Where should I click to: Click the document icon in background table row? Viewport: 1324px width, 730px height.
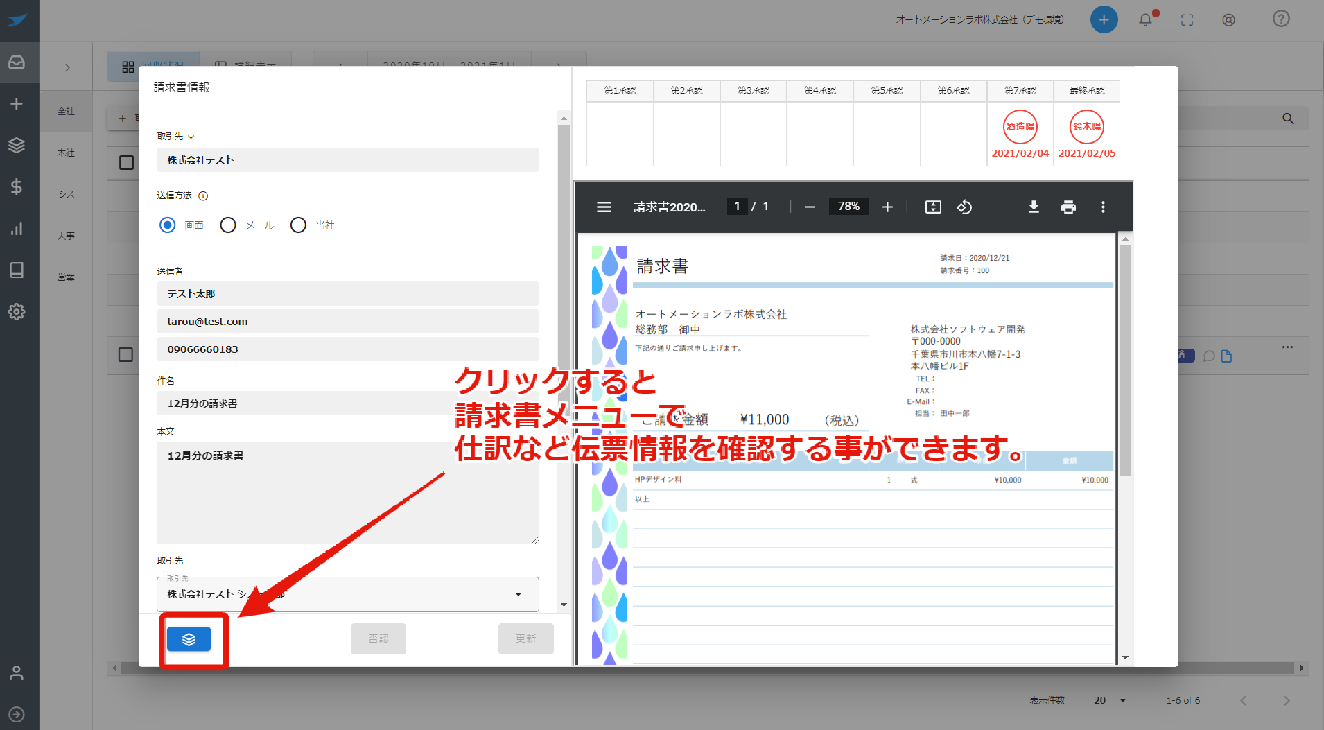coord(1226,356)
